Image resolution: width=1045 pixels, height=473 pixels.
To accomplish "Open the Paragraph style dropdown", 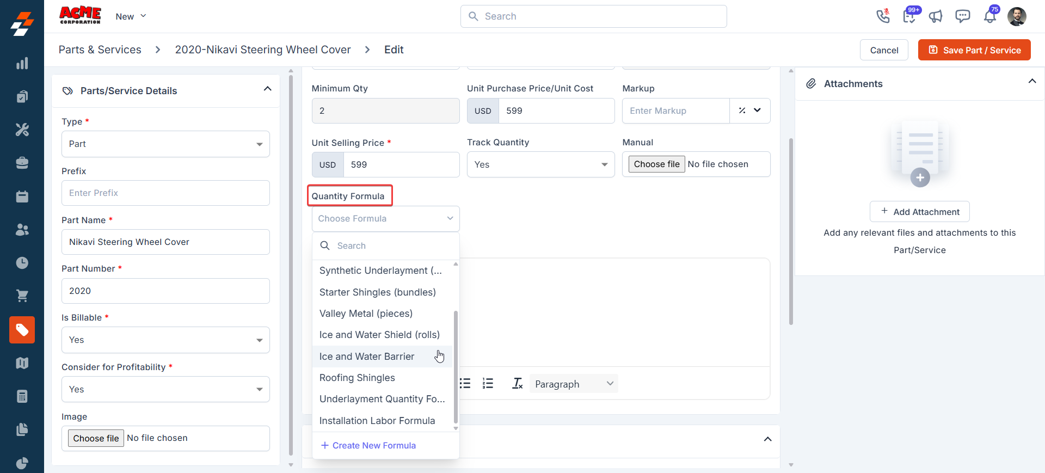I will pos(574,384).
